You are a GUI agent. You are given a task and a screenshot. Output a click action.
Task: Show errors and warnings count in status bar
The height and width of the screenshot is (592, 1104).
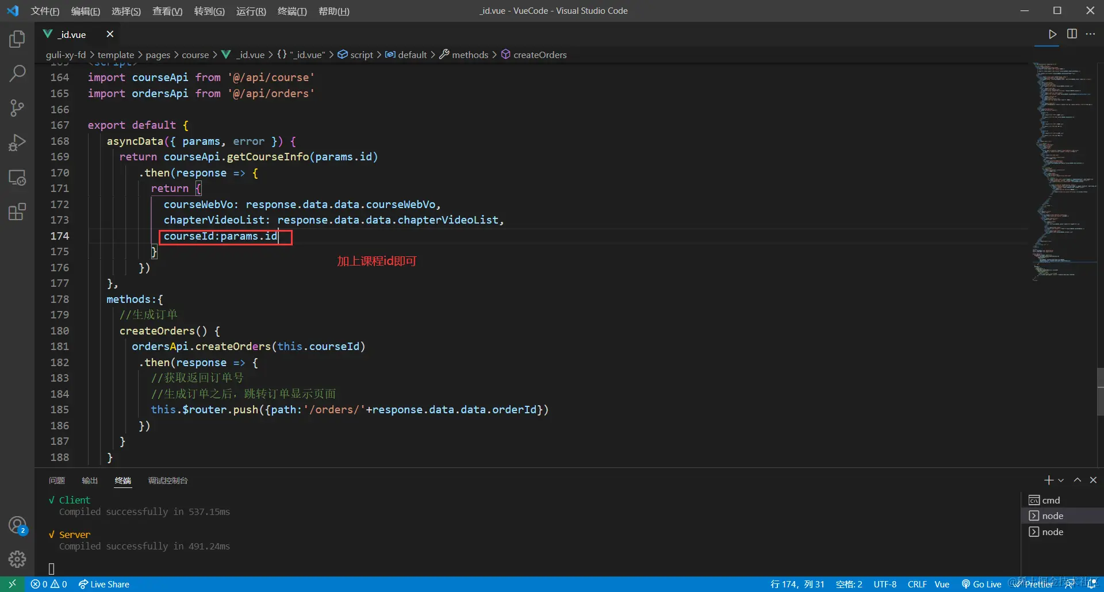pos(49,584)
